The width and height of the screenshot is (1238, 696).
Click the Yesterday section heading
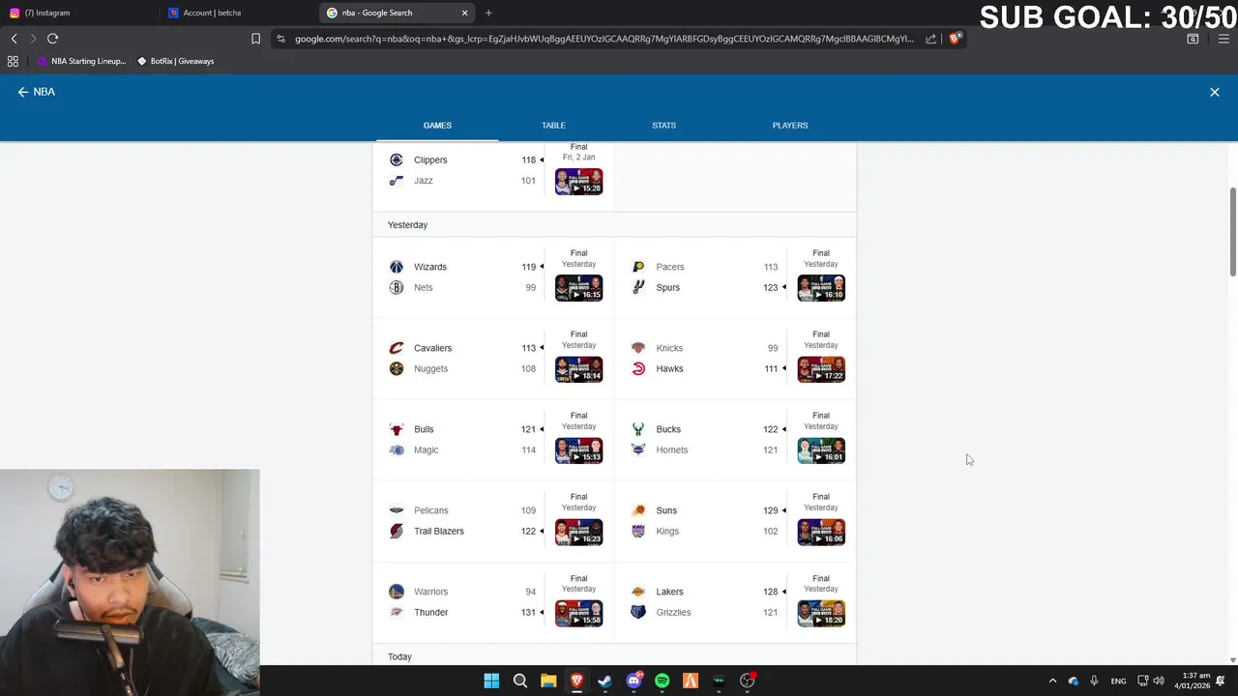[x=407, y=224]
